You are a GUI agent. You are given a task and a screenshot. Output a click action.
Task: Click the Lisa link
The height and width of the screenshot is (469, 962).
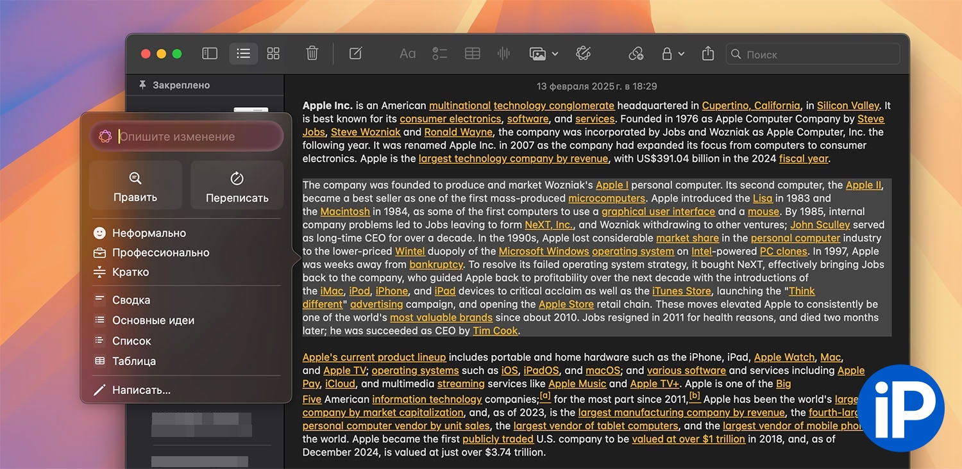[x=763, y=198]
